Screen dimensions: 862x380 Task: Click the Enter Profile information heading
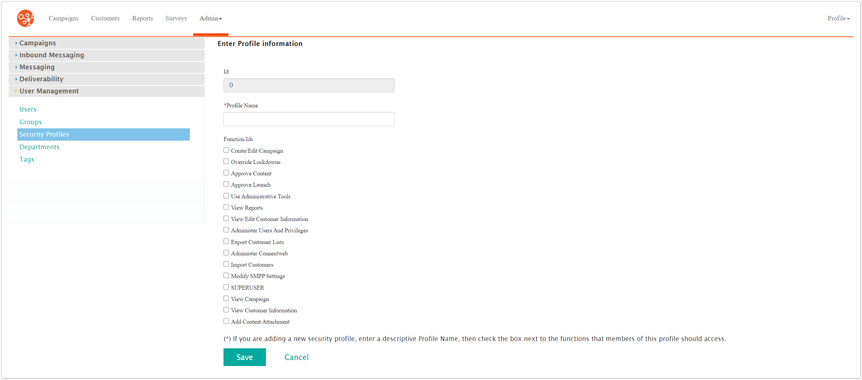point(260,44)
